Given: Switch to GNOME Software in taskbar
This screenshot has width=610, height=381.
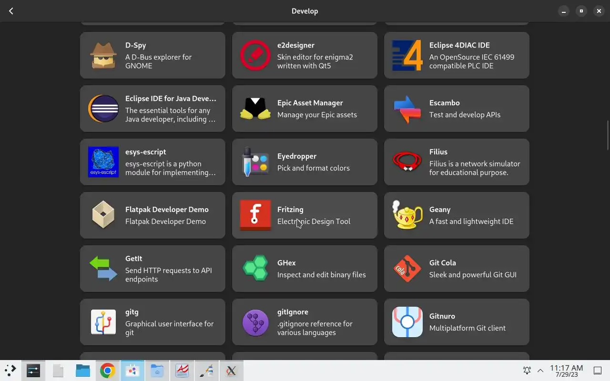Looking at the screenshot, I should 132,371.
